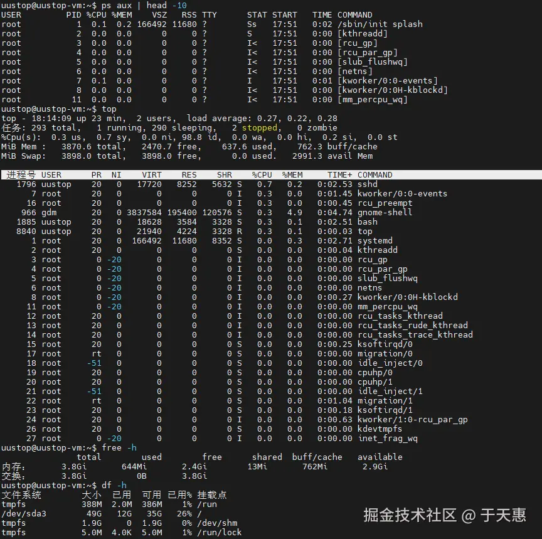Select '[kthreadd]' in ps output
542x539 pixels.
[362, 33]
